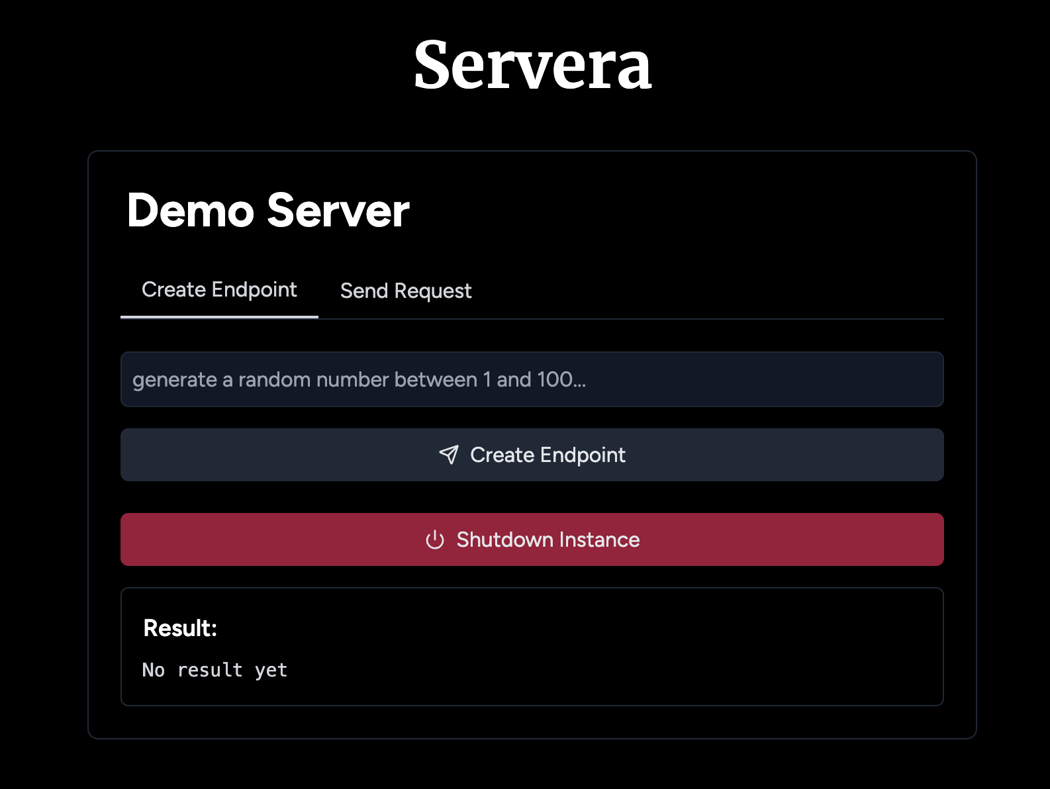Click the Demo Server heading
Image resolution: width=1050 pixels, height=789 pixels.
267,210
